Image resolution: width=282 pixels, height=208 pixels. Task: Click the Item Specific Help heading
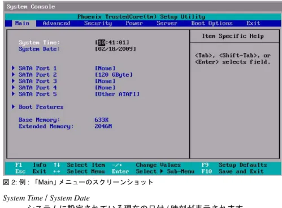(x=233, y=36)
